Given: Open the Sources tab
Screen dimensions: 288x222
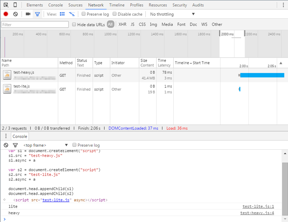Looking at the screenshot, I should (75, 5).
